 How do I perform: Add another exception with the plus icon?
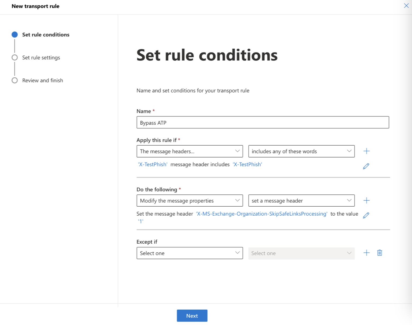[x=366, y=253]
